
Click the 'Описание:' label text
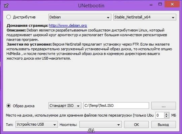[16, 30]
